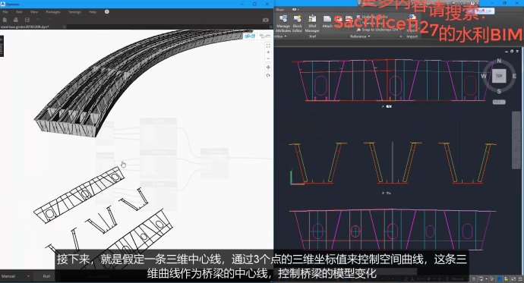Open the Edit menu in Dynamo

[20, 11]
